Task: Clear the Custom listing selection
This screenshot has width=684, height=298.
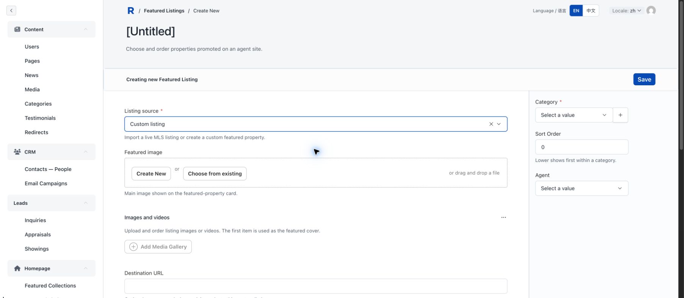Action: (491, 124)
